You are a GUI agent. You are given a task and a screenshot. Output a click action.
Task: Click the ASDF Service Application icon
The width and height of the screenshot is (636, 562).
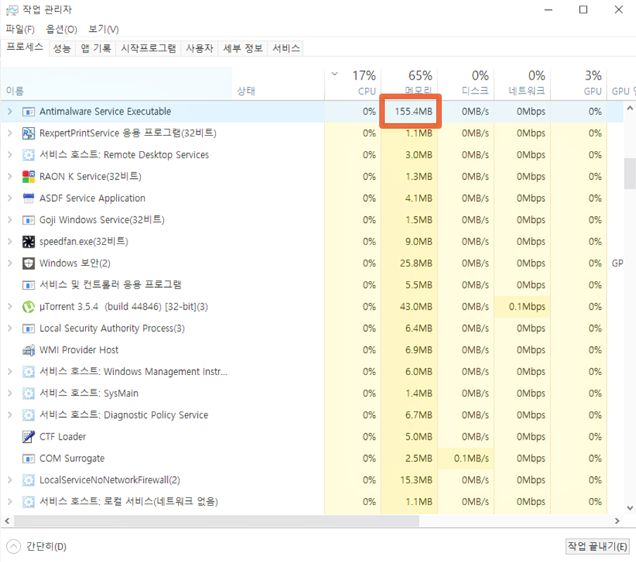tap(28, 198)
